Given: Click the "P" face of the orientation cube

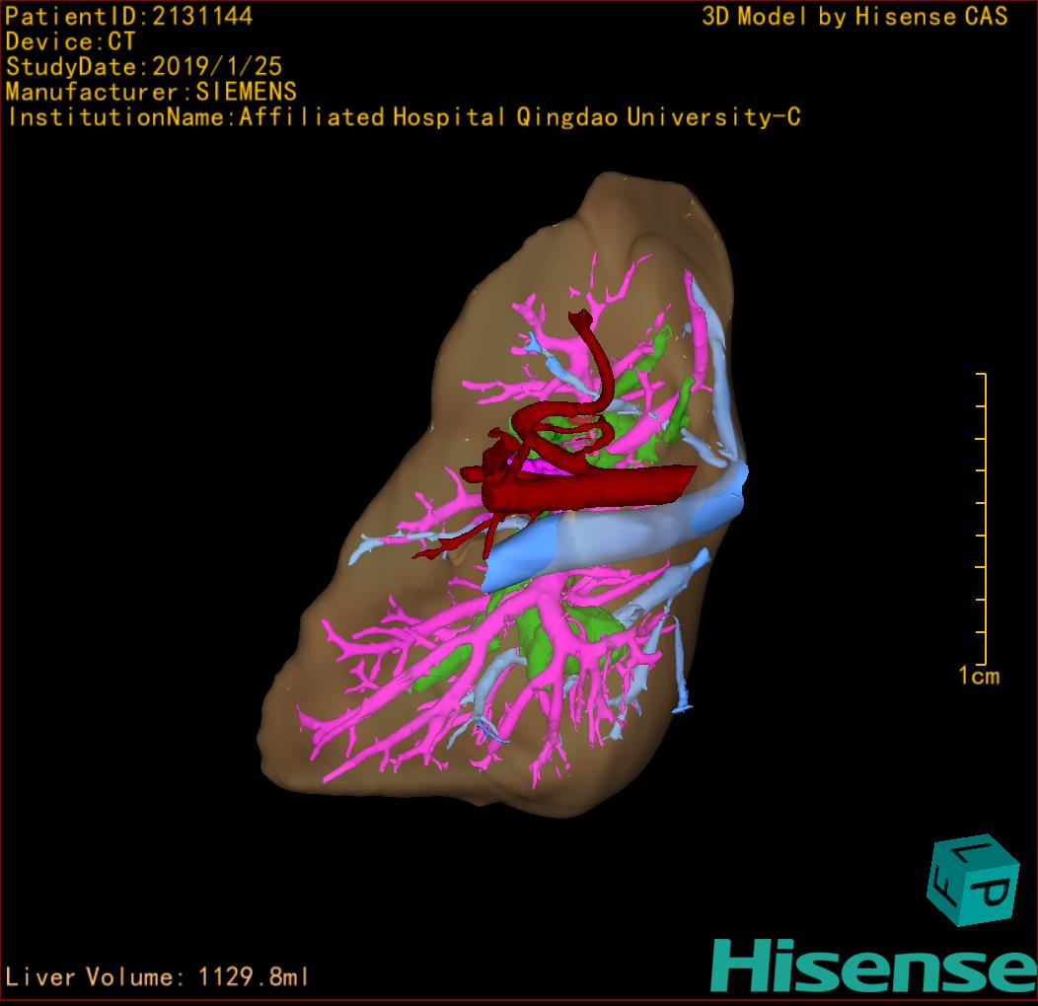Looking at the screenshot, I should point(994,894).
